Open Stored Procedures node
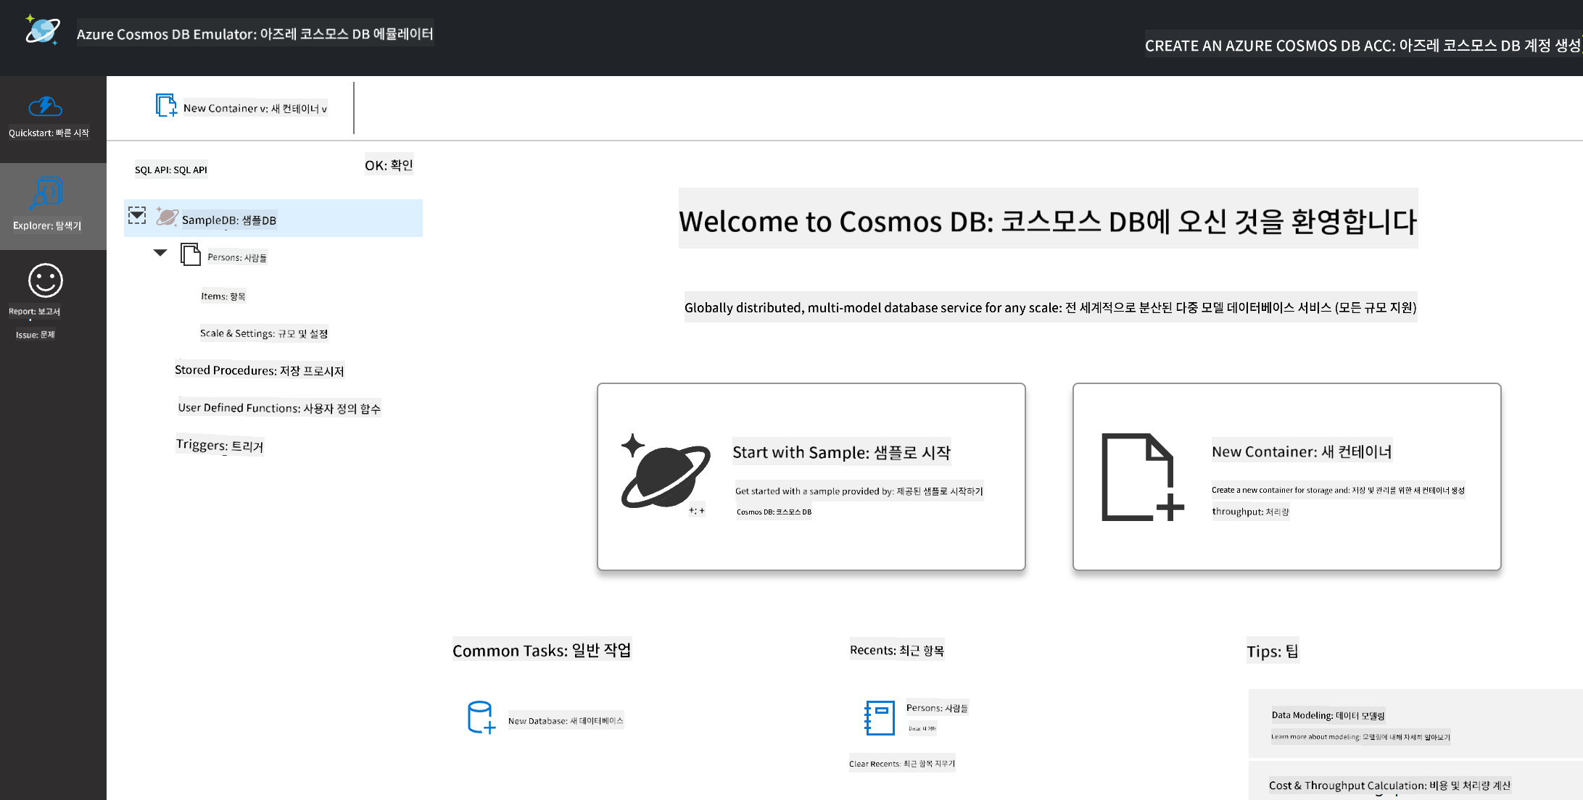This screenshot has width=1583, height=800. (x=260, y=370)
